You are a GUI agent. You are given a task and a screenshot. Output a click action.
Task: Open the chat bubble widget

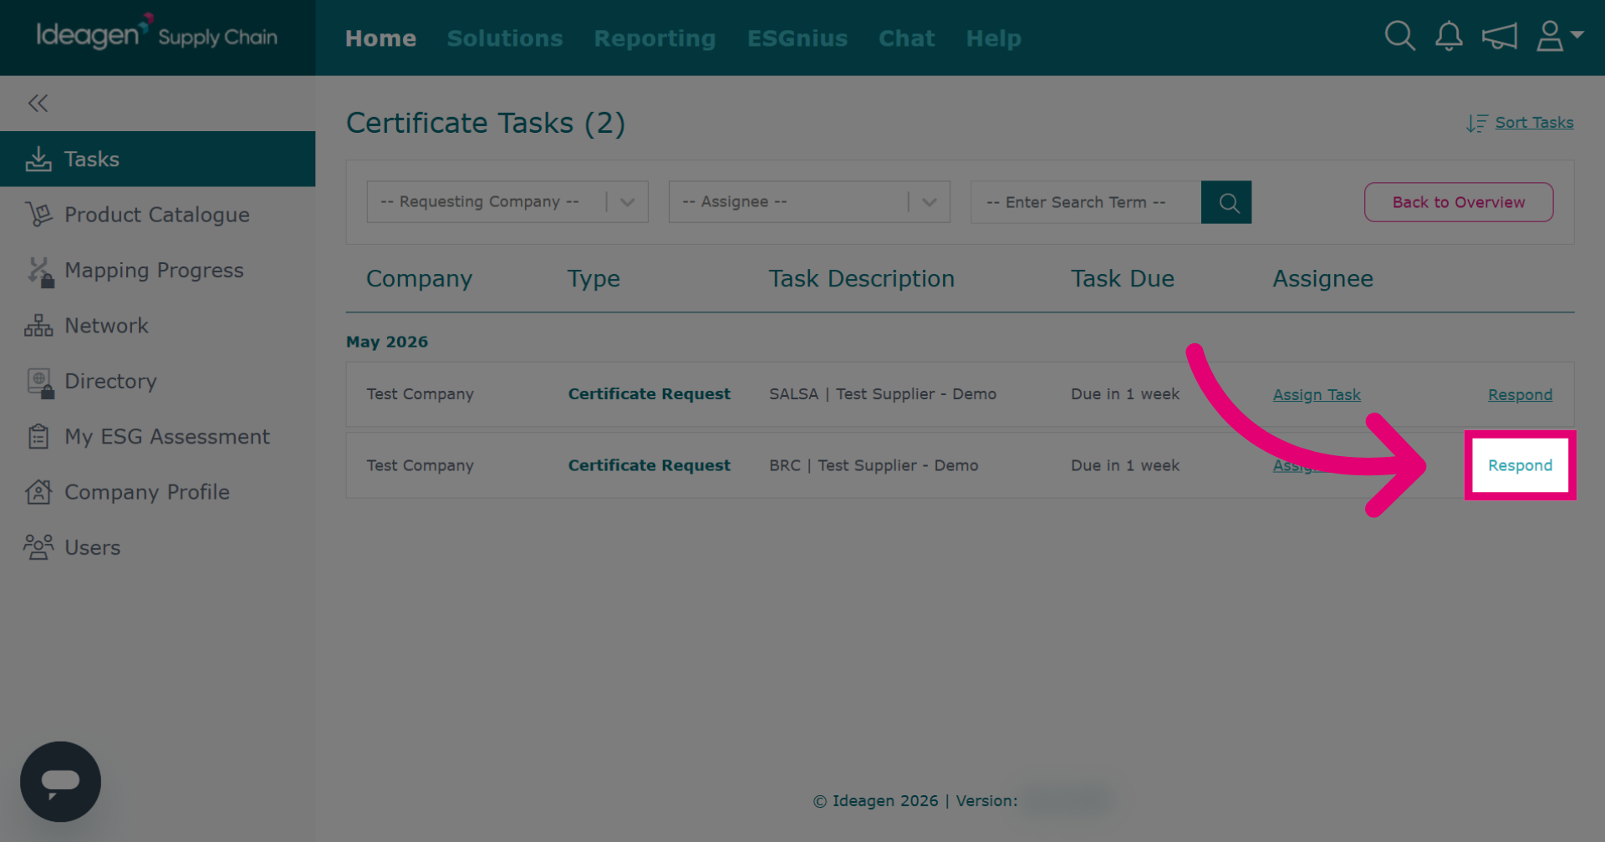60,782
